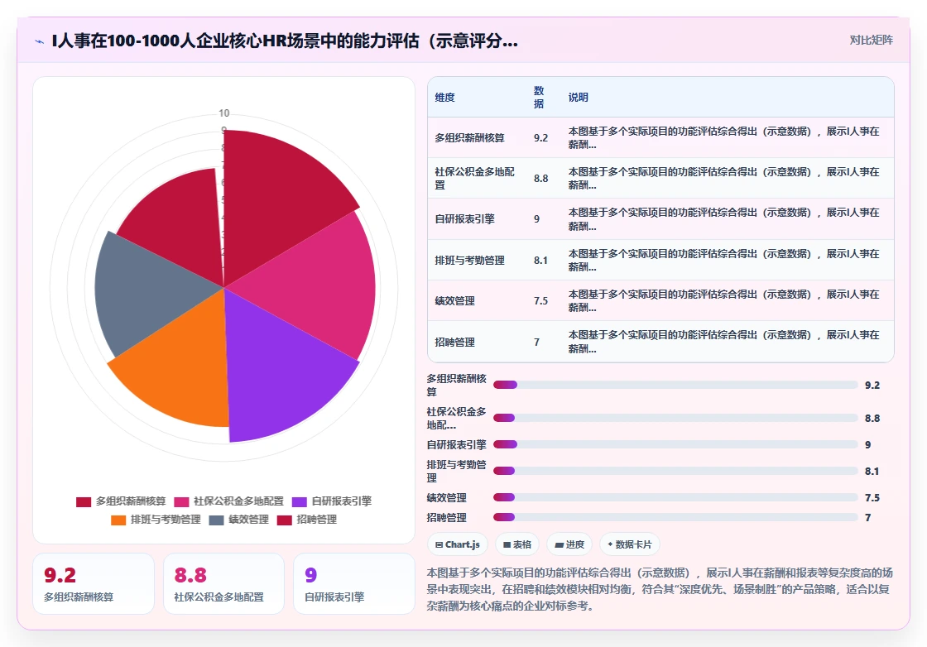The height and width of the screenshot is (647, 927).
Task: Toggle the 排班与考勤管理 legend swatch
Action: [x=118, y=520]
